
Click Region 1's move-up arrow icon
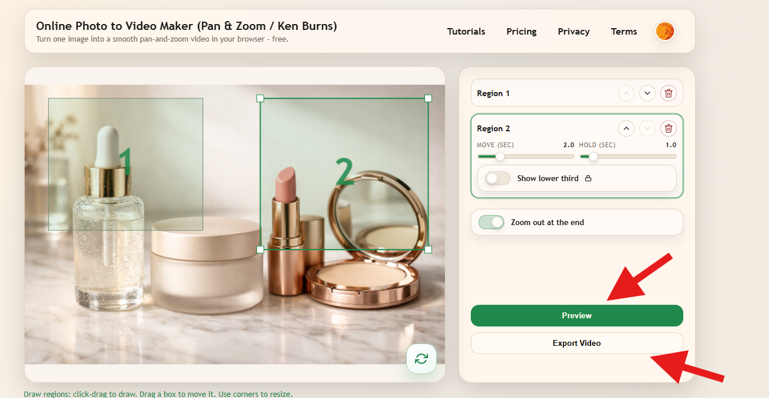pyautogui.click(x=626, y=93)
